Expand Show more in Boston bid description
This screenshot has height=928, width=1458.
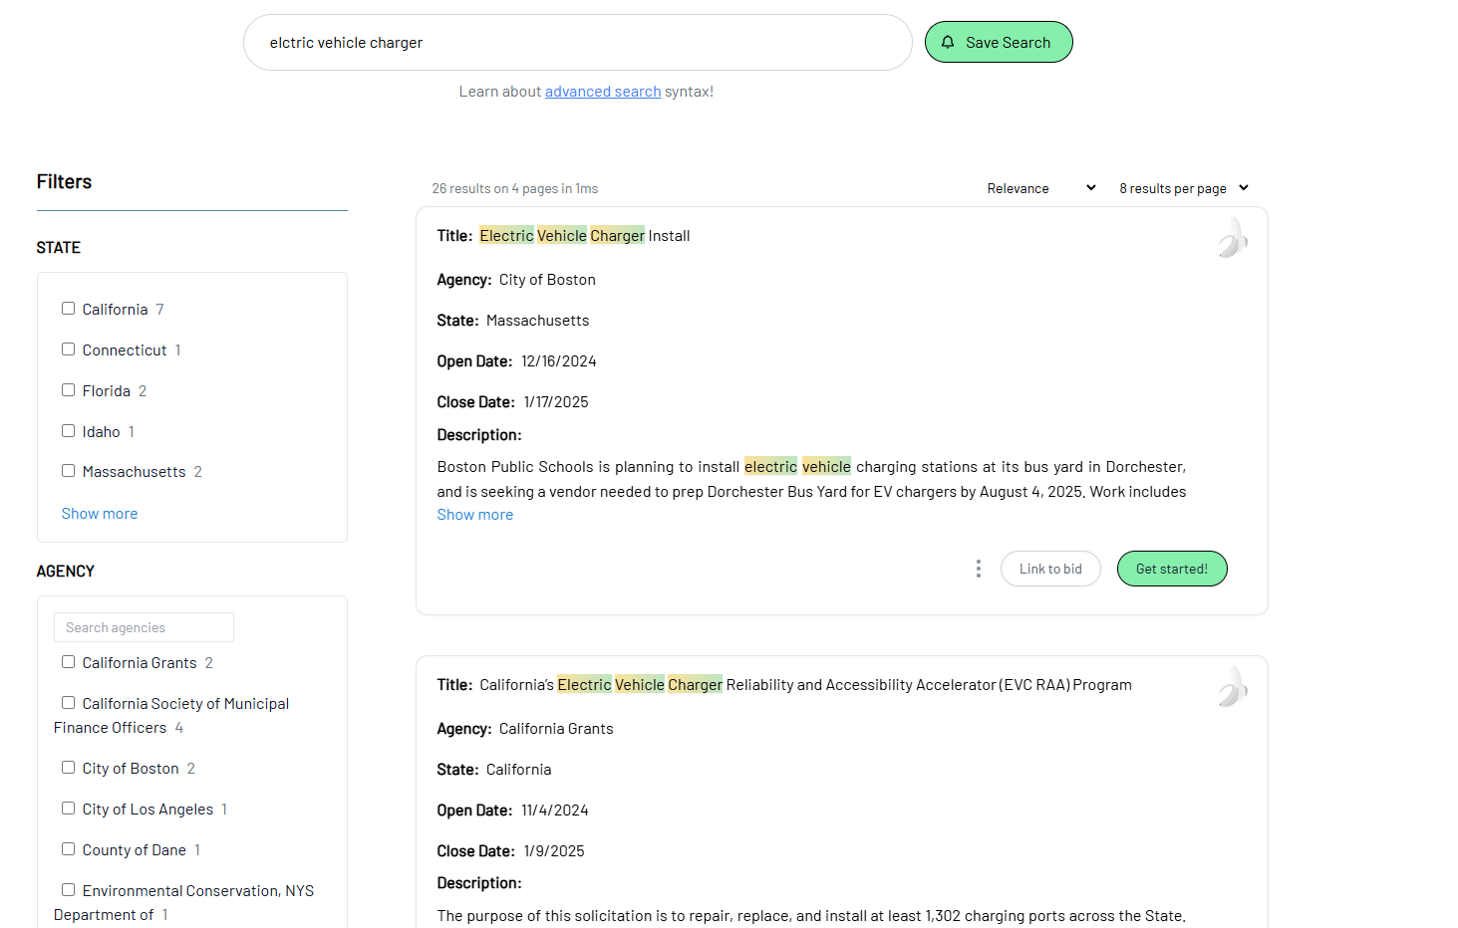tap(475, 515)
